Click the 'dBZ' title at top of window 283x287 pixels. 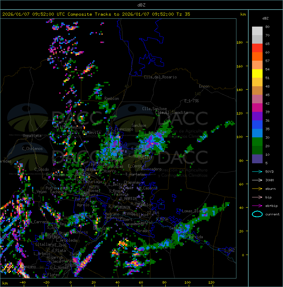[x=141, y=5]
